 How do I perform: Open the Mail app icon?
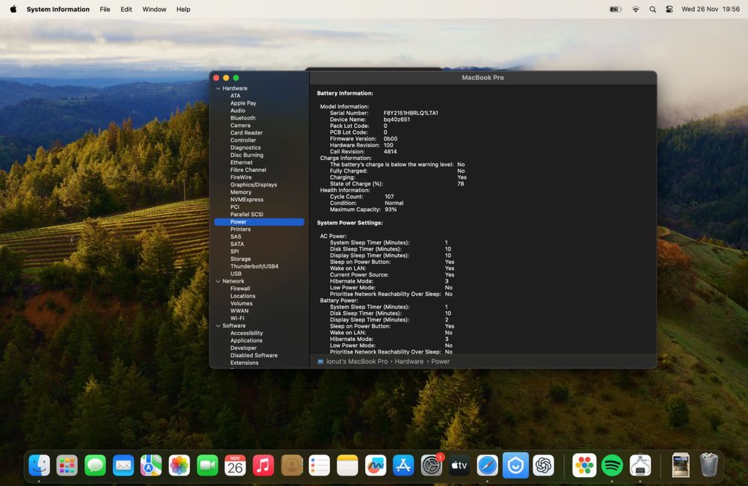click(123, 465)
